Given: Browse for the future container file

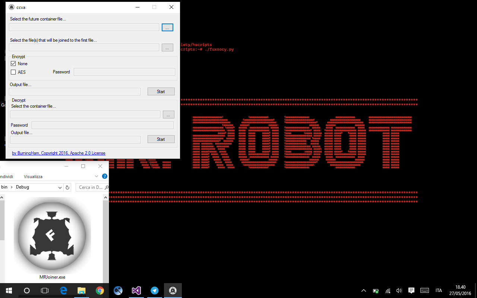Looking at the screenshot, I should click(167, 27).
